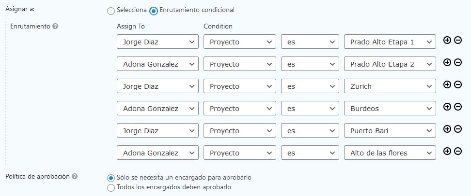Add a rule after the Alto de las flores row
The image size is (471, 196).
[x=447, y=151]
